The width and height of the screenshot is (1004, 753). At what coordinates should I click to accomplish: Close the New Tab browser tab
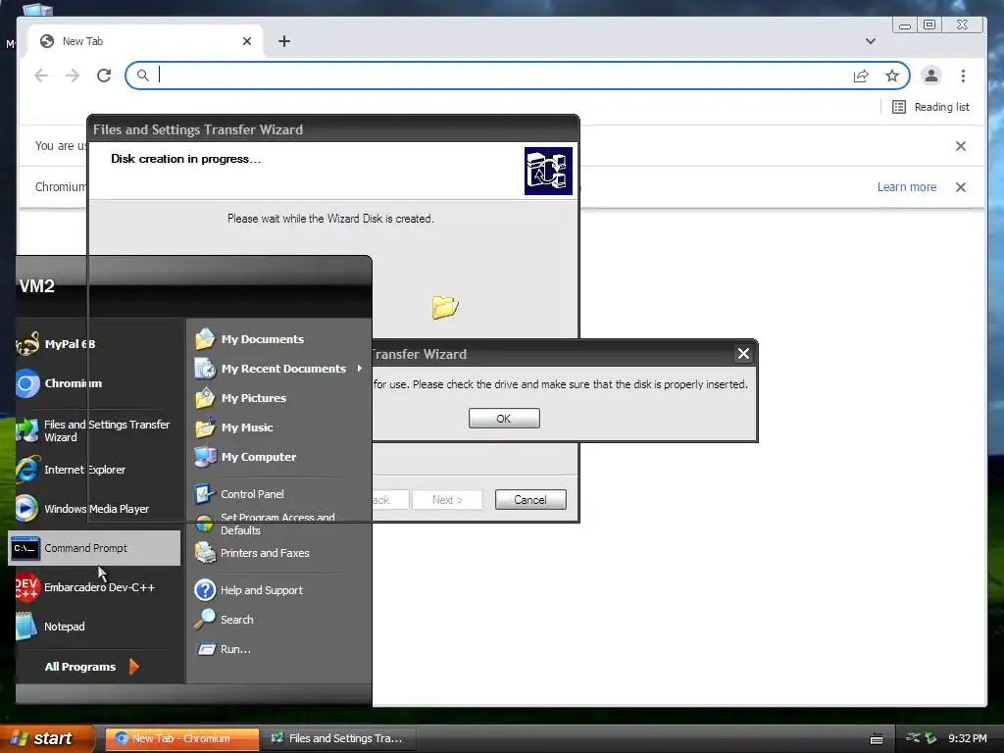pos(247,41)
